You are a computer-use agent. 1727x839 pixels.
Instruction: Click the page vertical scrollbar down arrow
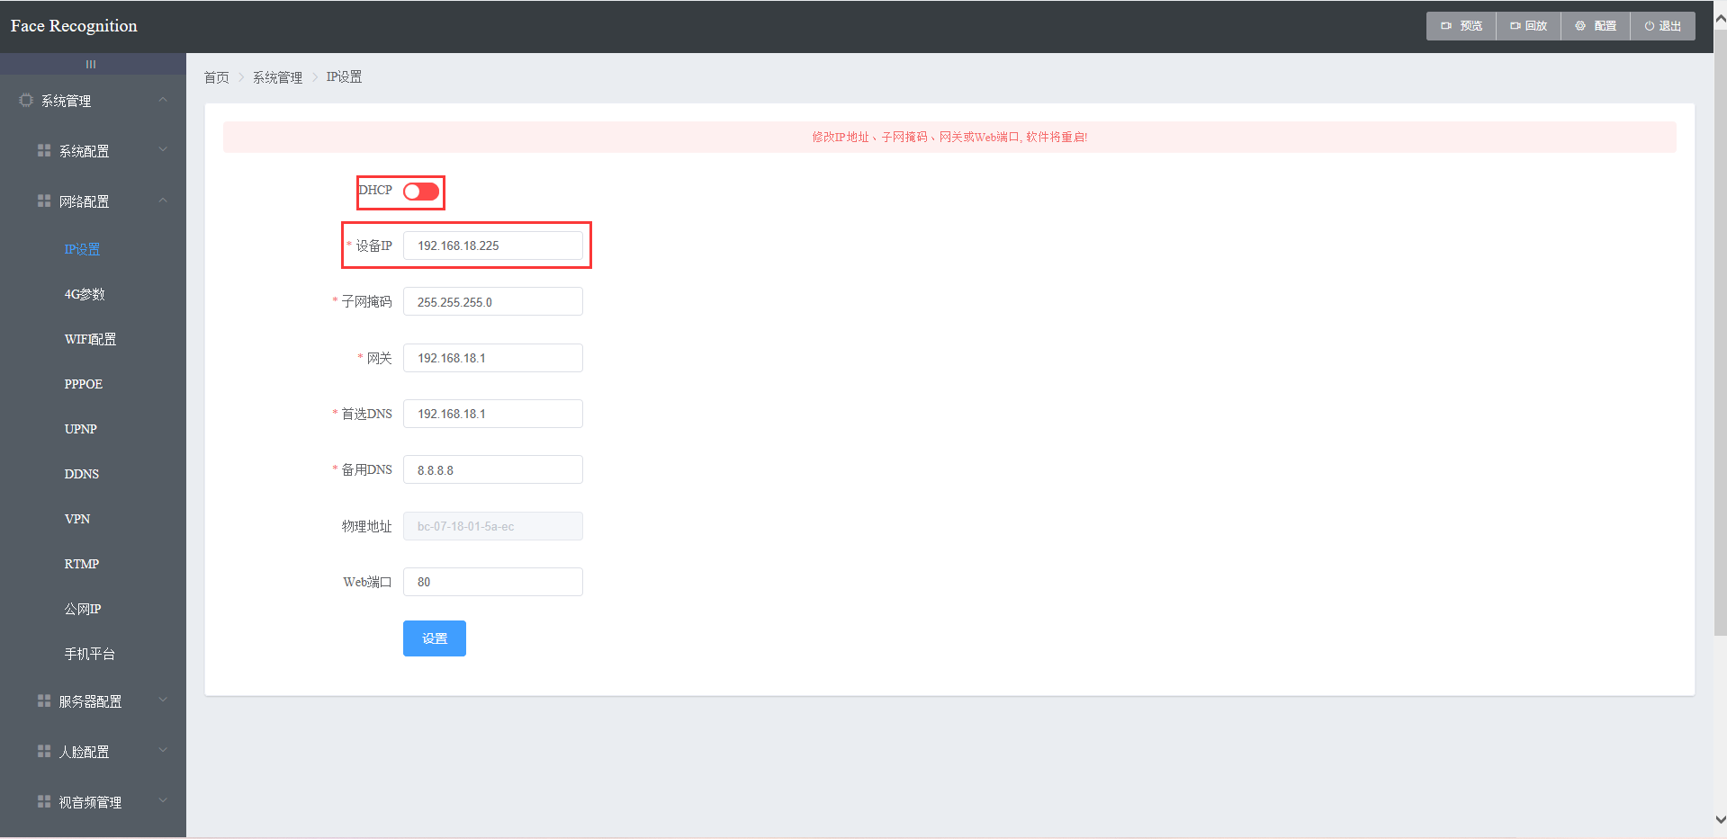tap(1720, 819)
